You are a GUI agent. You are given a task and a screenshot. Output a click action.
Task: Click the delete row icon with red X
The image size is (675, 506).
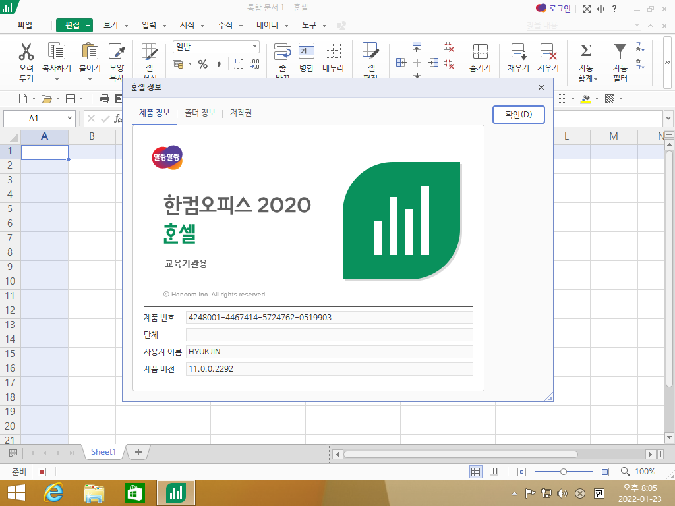click(x=448, y=47)
